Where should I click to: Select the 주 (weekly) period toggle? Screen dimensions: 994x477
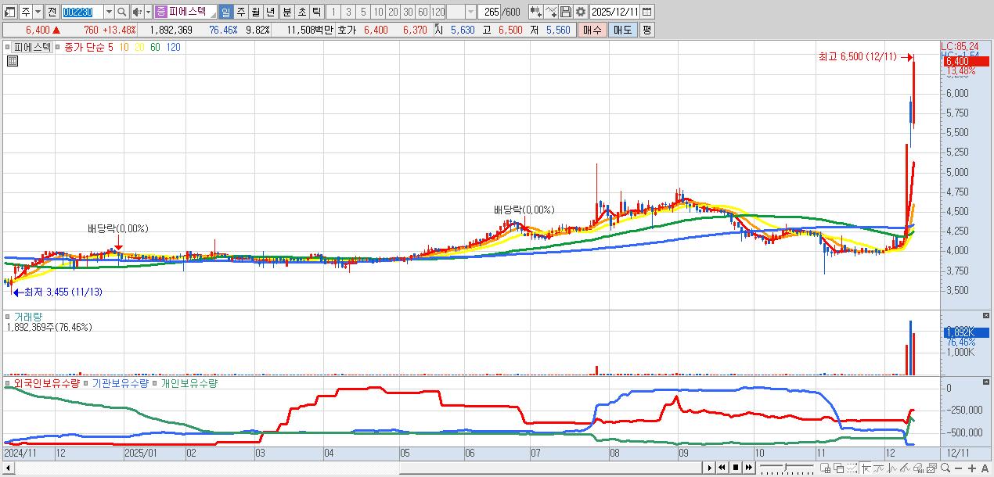tap(240, 12)
